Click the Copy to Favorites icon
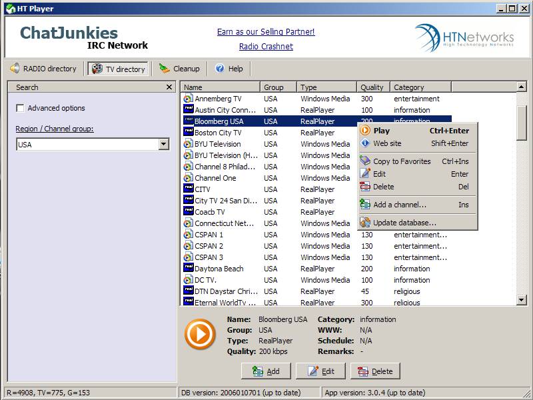 (x=365, y=161)
